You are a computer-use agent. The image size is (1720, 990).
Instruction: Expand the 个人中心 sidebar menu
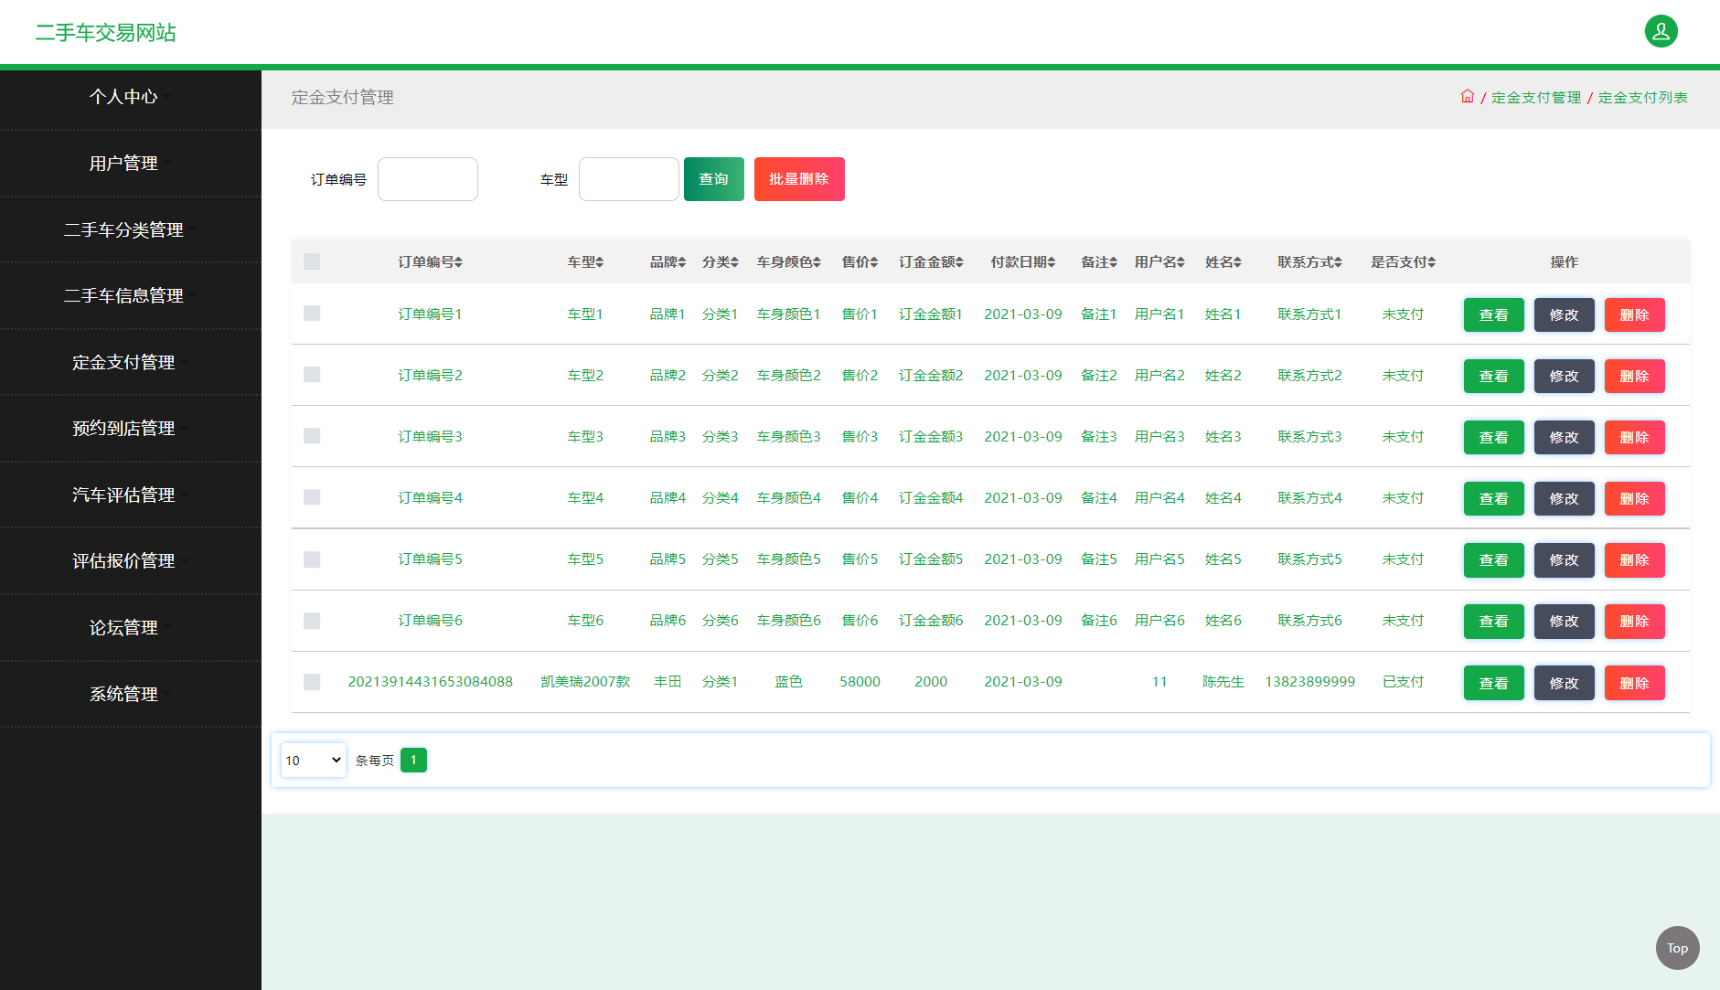pos(130,96)
